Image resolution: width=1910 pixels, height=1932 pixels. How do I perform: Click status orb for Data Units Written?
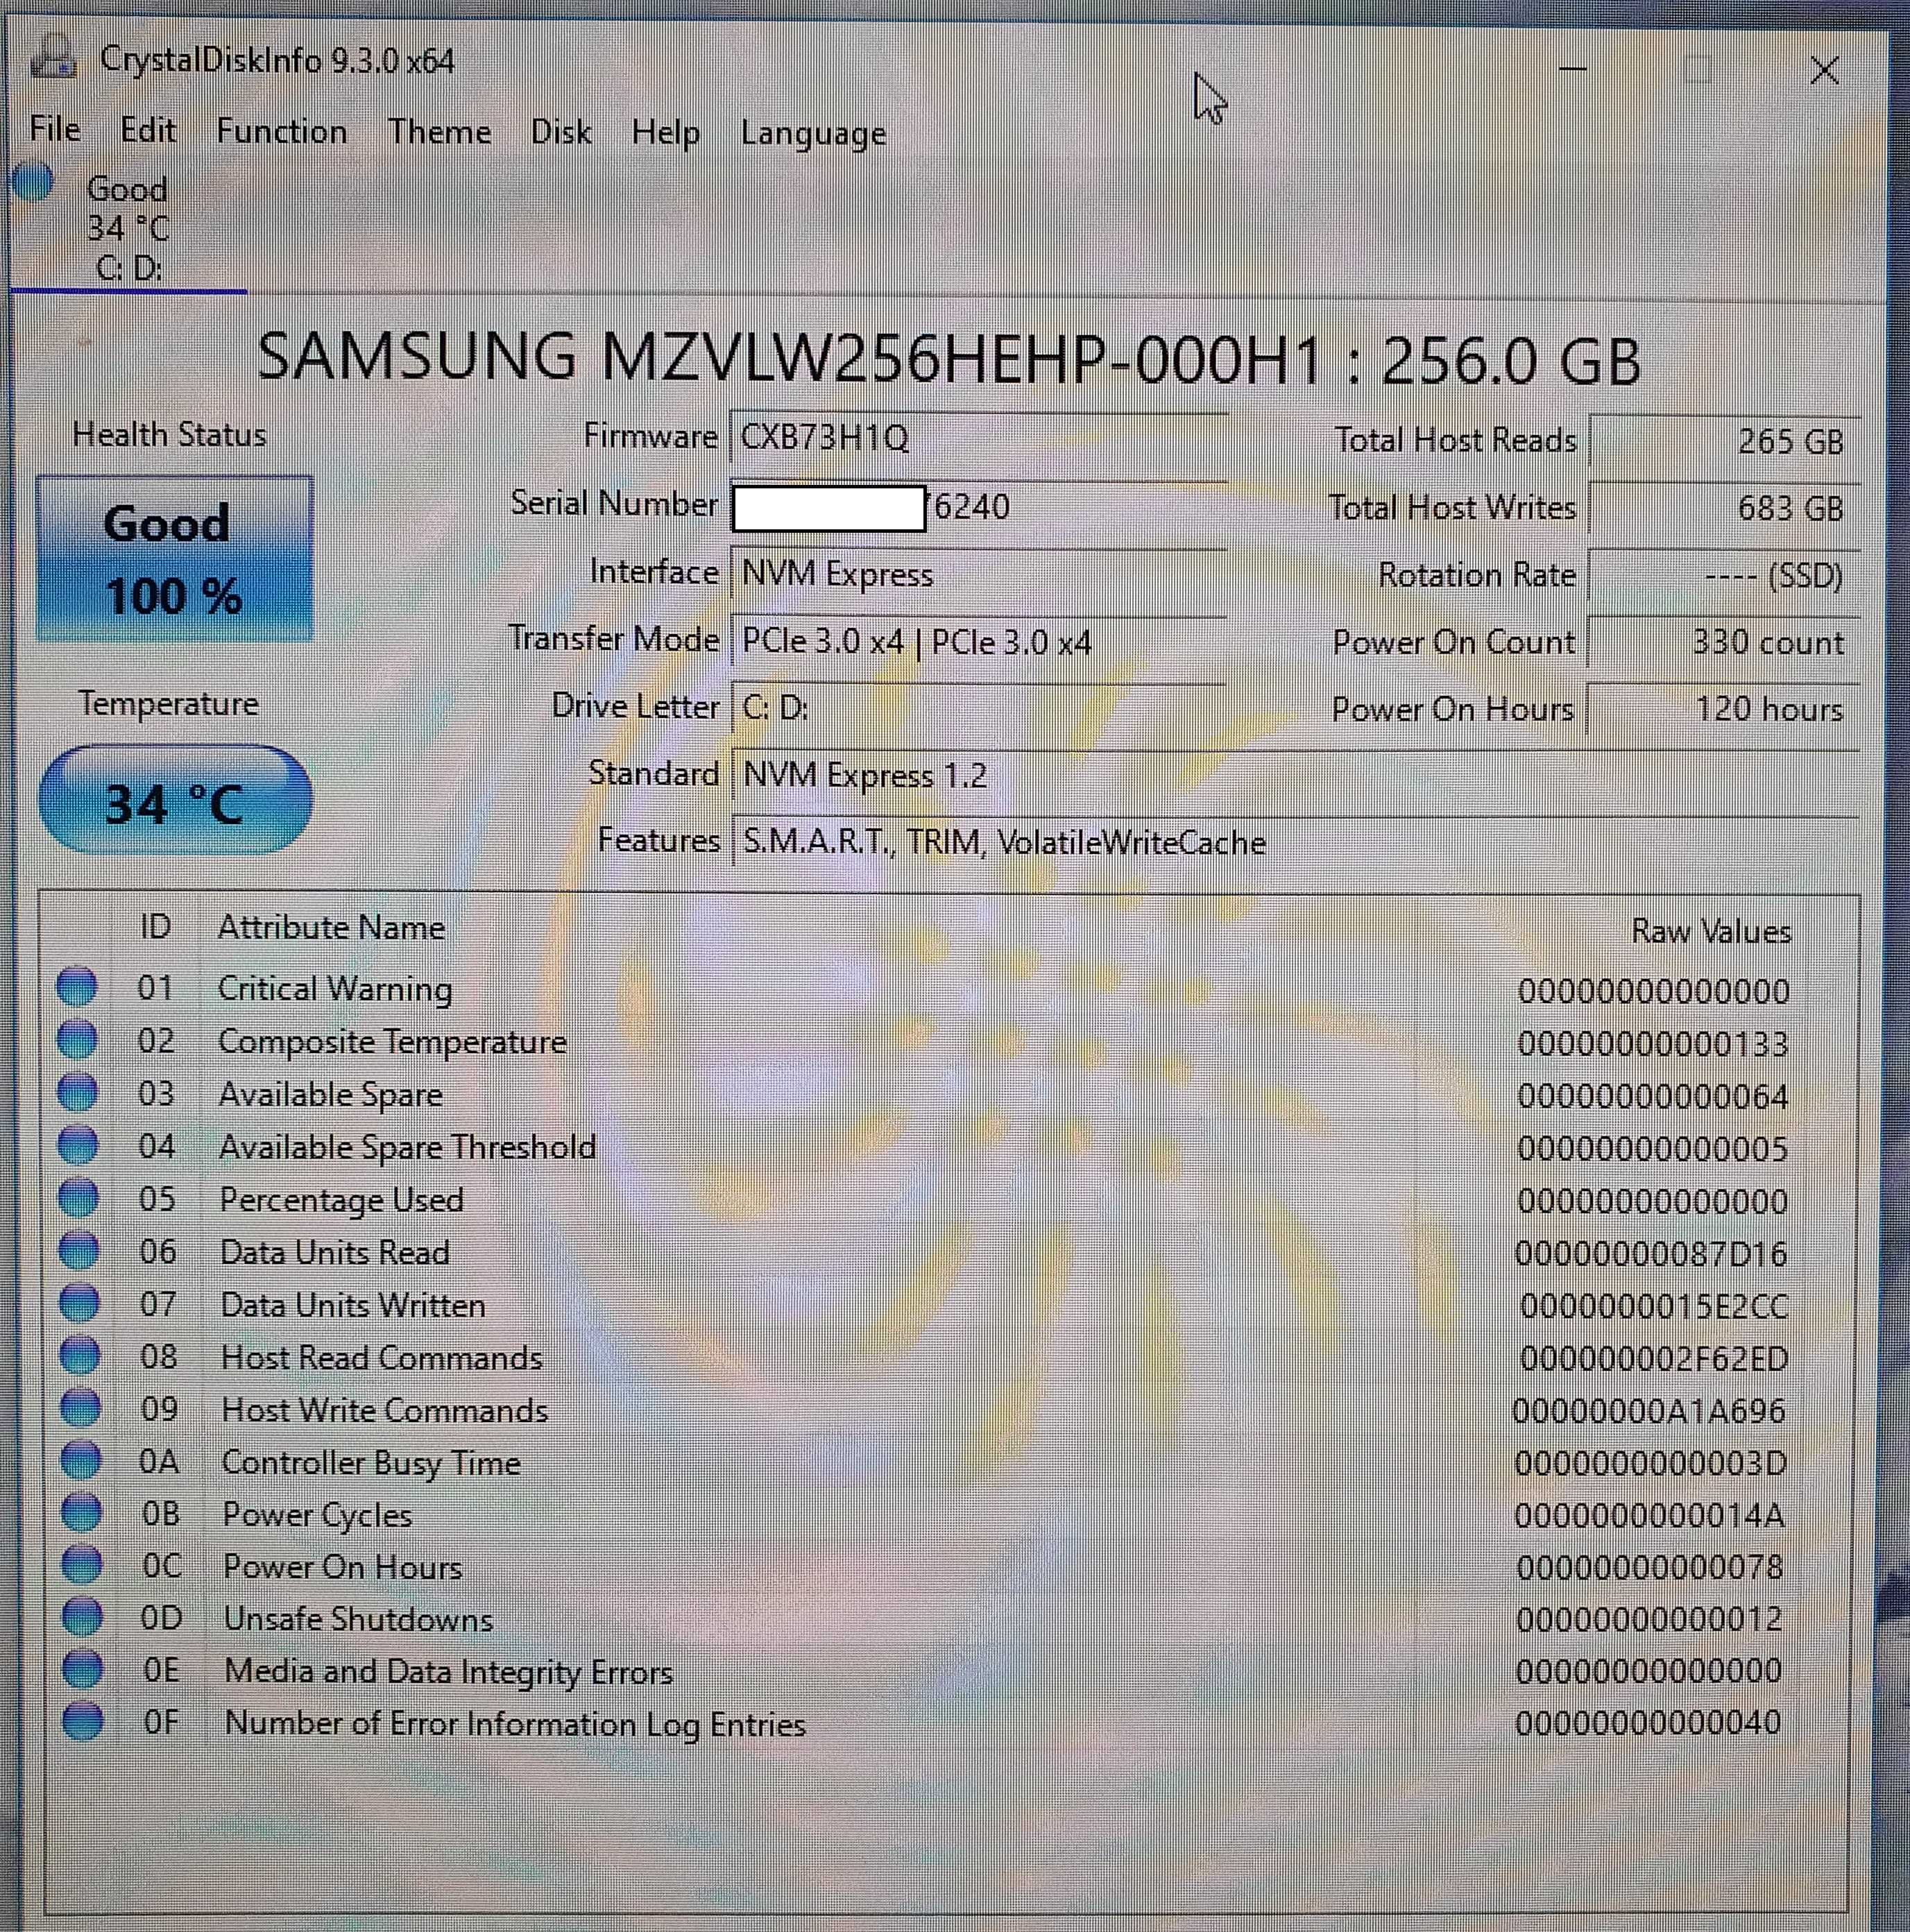pos(79,1302)
